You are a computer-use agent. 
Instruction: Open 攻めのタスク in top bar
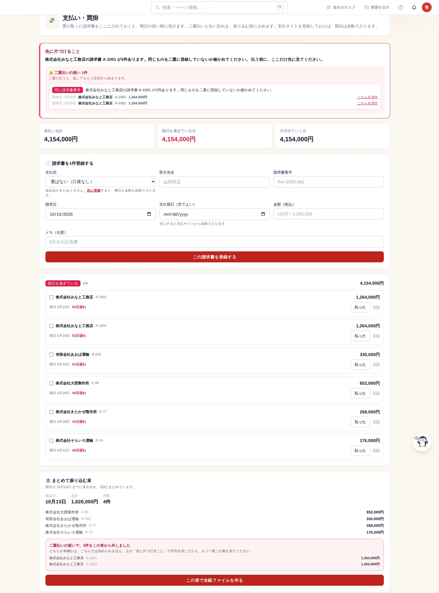(341, 7)
